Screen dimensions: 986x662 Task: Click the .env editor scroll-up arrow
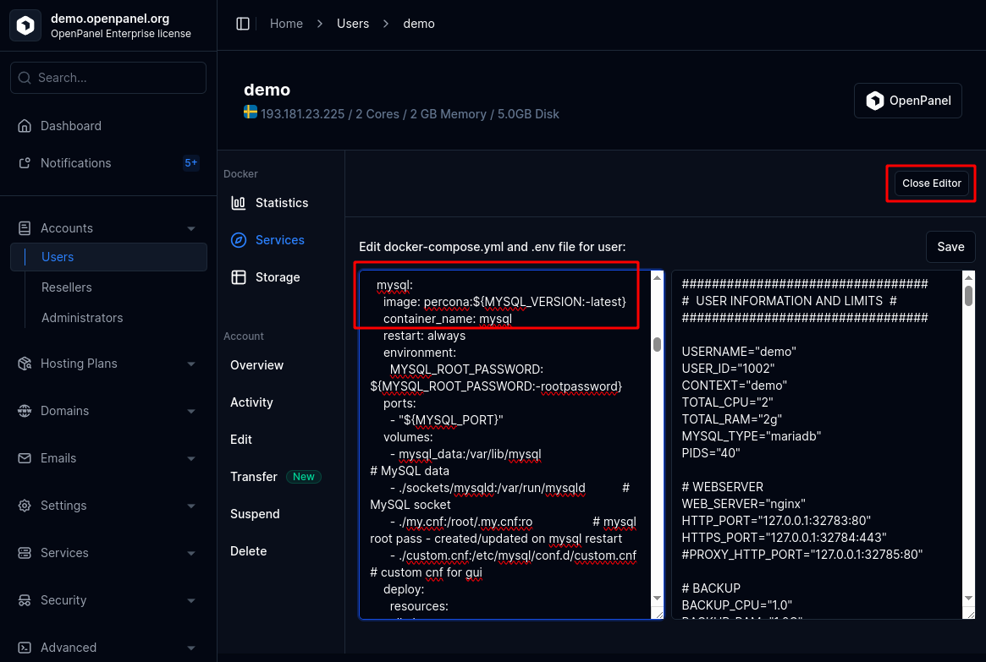click(x=968, y=277)
